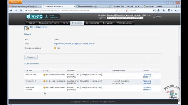Click the Выход logout link

159,17
